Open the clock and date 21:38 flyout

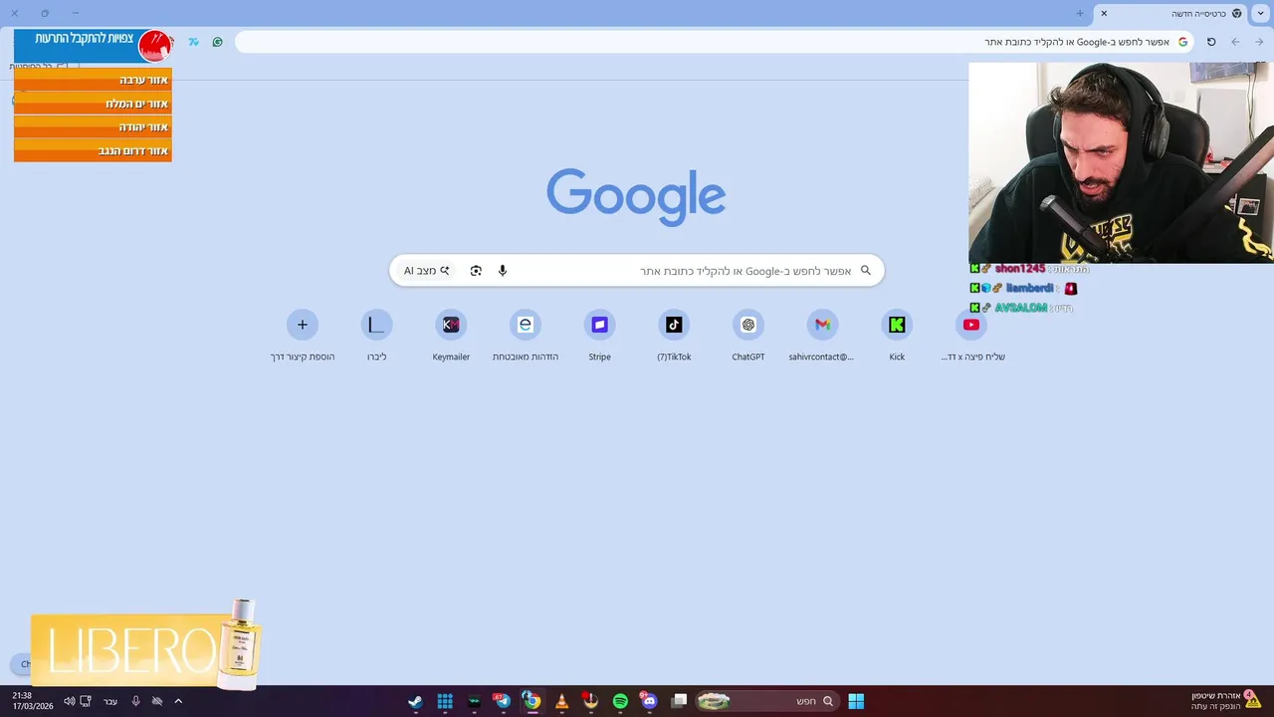pyautogui.click(x=33, y=701)
